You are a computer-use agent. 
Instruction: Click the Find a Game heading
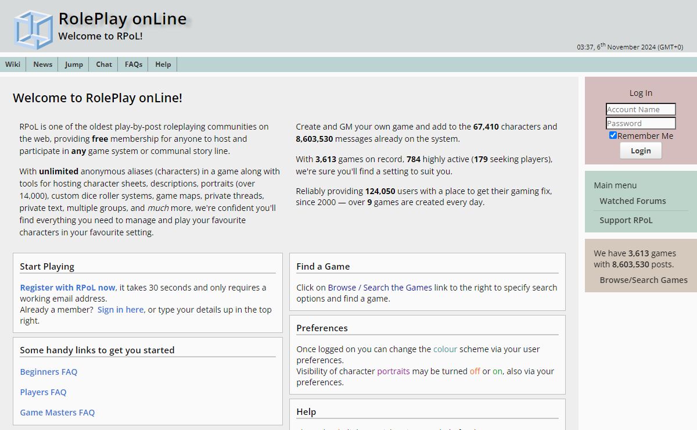tap(323, 267)
